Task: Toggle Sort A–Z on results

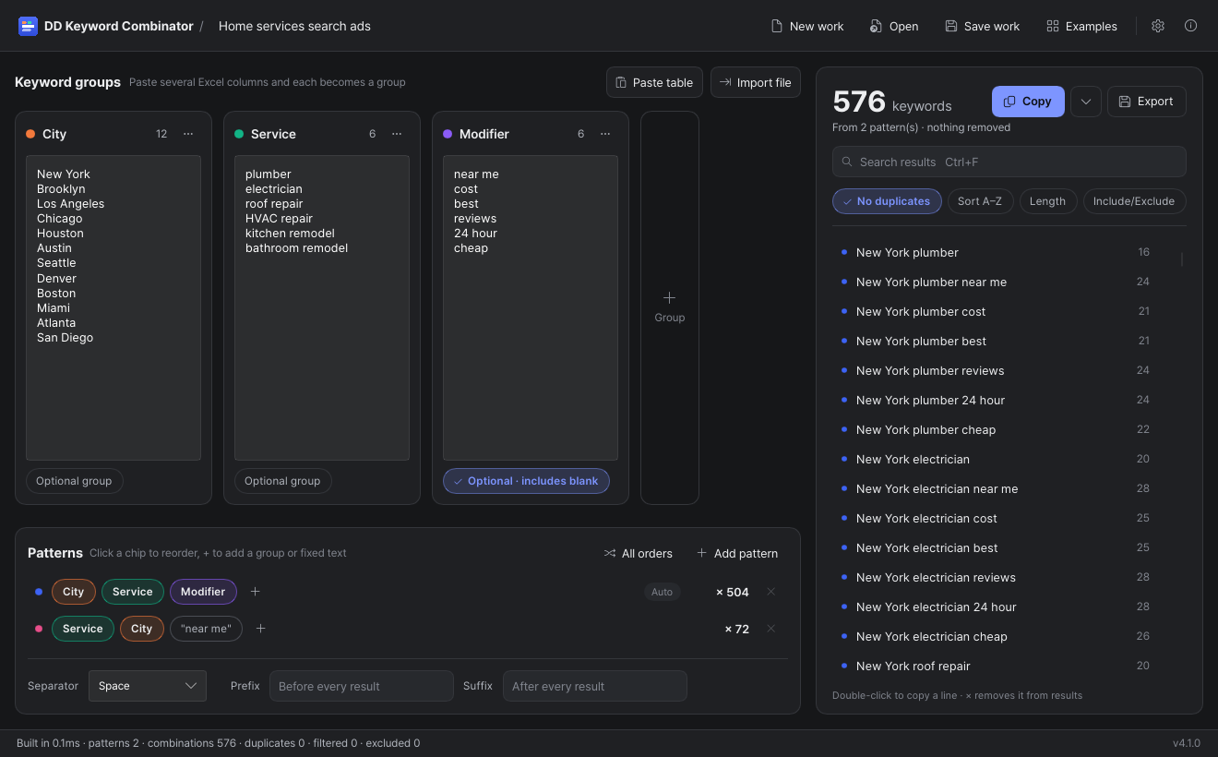Action: [980, 201]
